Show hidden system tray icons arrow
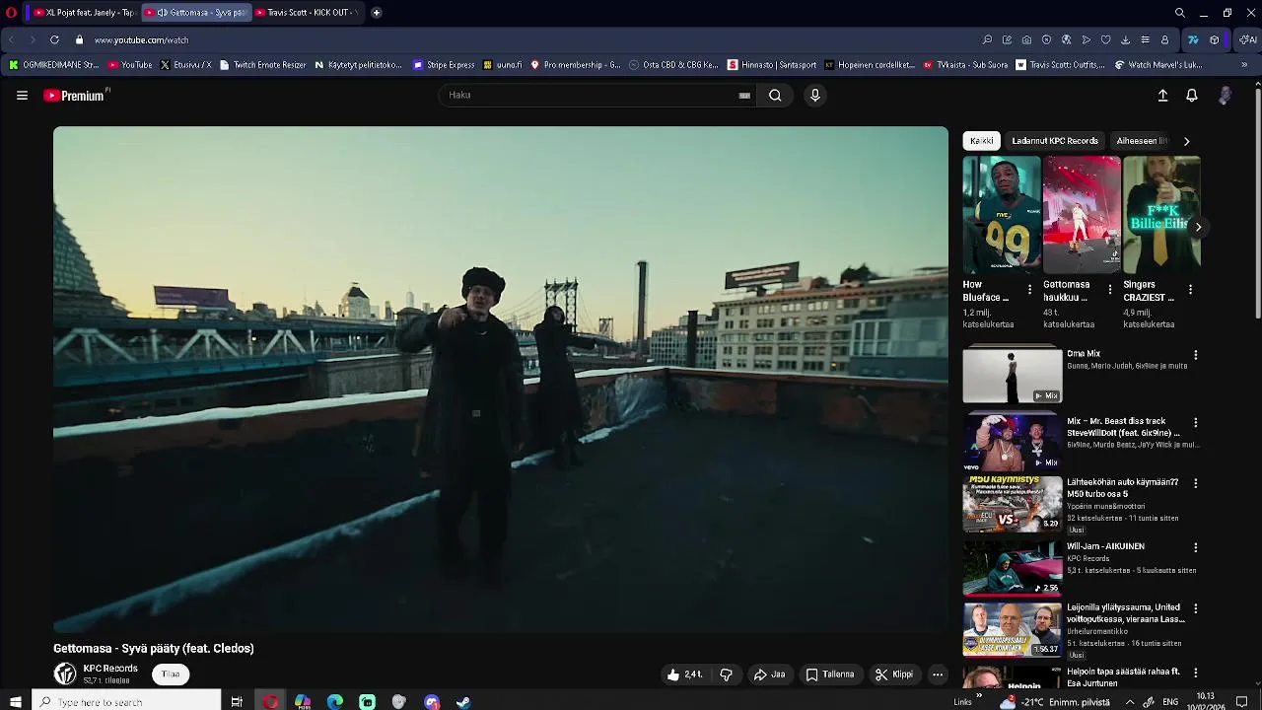Viewport: 1262px width, 710px height. pyautogui.click(x=1130, y=702)
